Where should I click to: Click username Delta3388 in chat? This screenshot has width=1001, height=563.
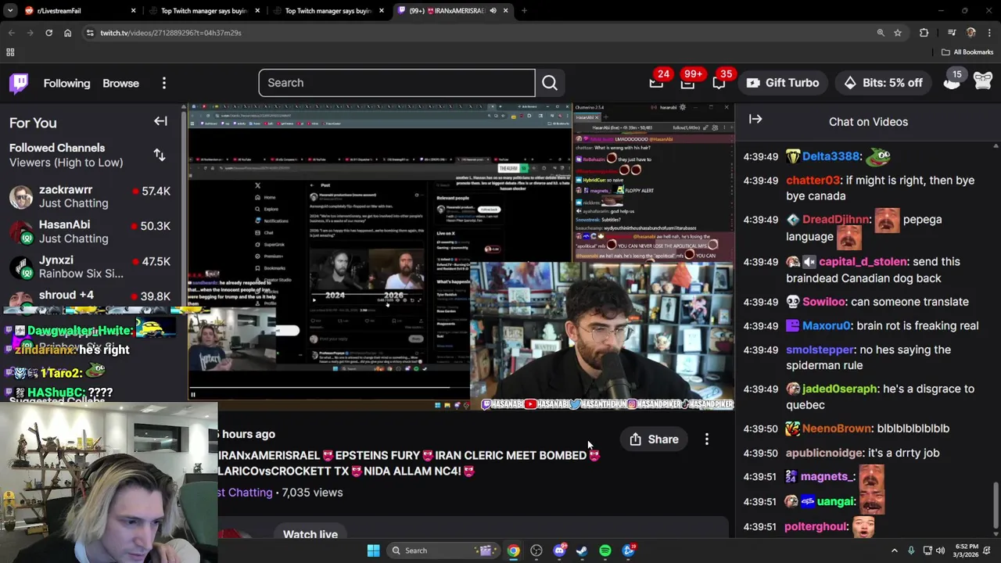click(x=831, y=156)
